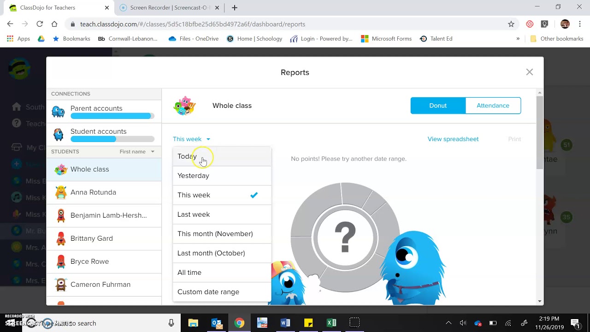
Task: Open File Explorer from the taskbar
Action: (x=193, y=323)
